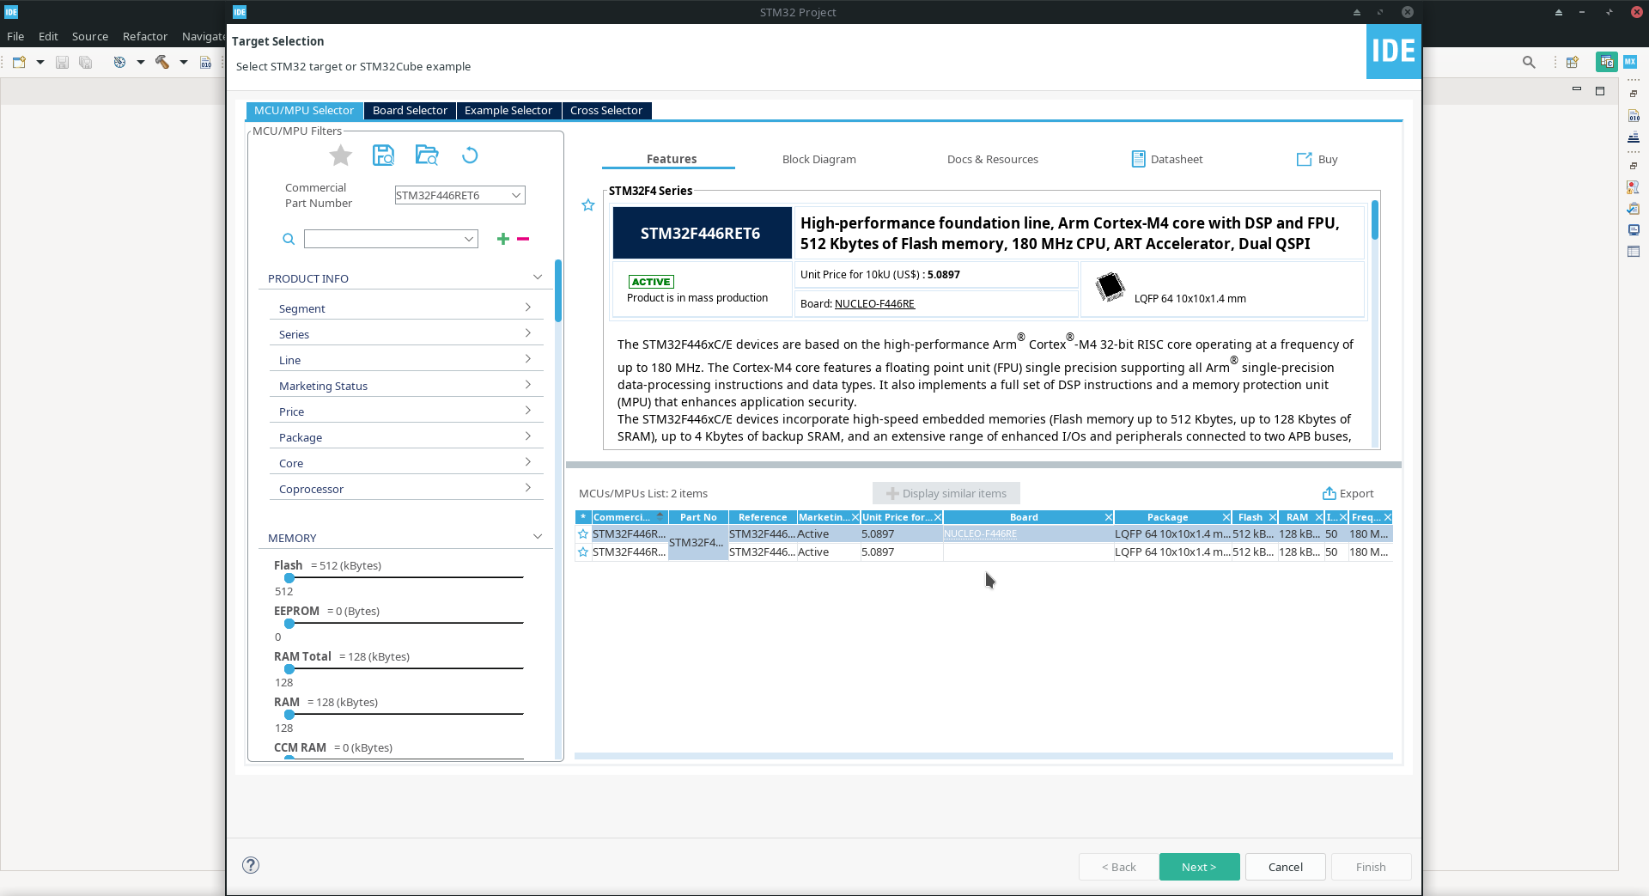Image resolution: width=1649 pixels, height=896 pixels.
Task: Remove the Board column via its X
Action: pos(1108,517)
